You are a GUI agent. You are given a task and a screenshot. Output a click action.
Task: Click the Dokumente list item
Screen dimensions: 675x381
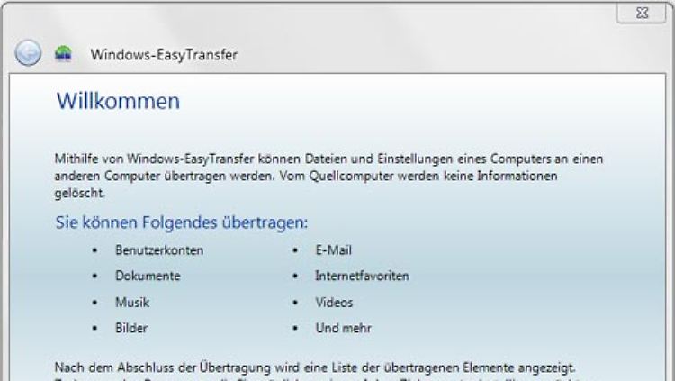[x=148, y=276]
